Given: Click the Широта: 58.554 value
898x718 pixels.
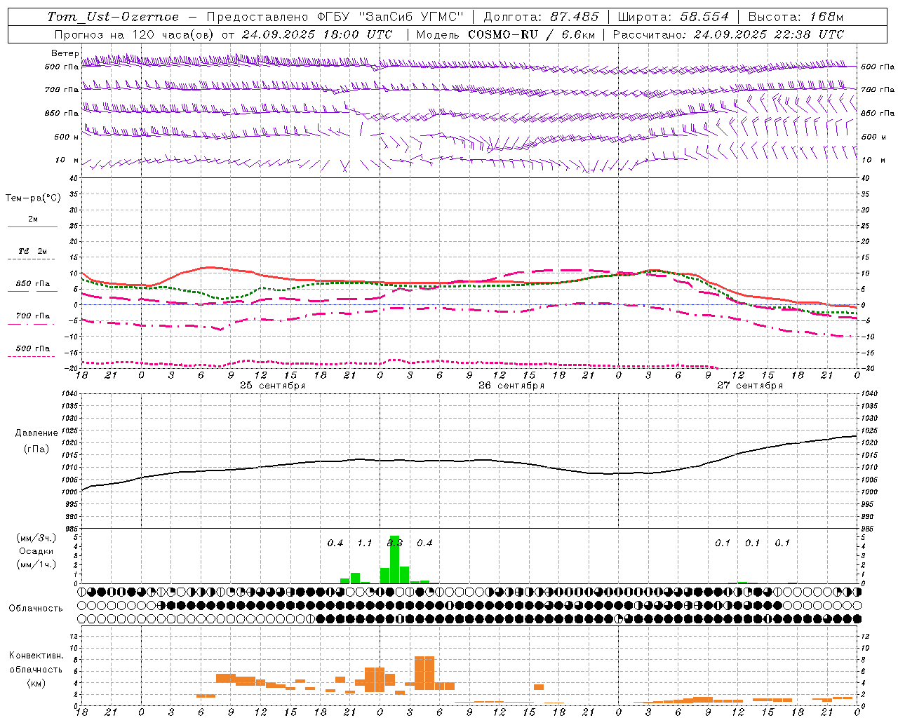Looking at the screenshot, I should tap(673, 17).
